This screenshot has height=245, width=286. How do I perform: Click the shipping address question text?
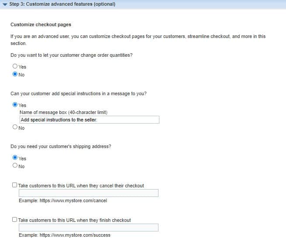(61, 146)
